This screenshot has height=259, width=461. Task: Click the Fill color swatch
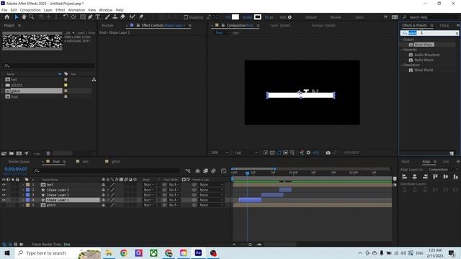coord(236,17)
